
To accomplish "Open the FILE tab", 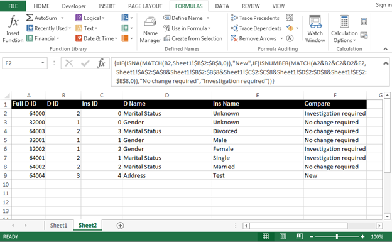I will click(13, 6).
